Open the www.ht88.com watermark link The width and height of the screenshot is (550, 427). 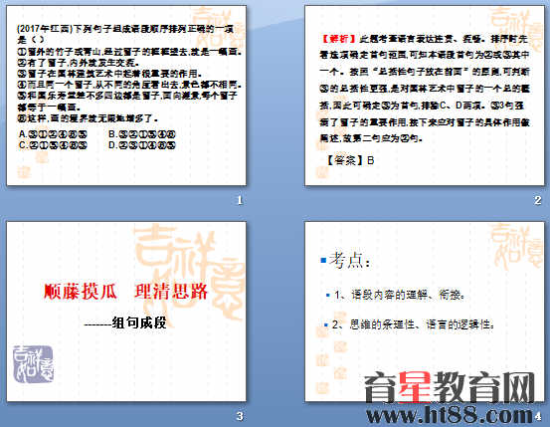click(450, 415)
